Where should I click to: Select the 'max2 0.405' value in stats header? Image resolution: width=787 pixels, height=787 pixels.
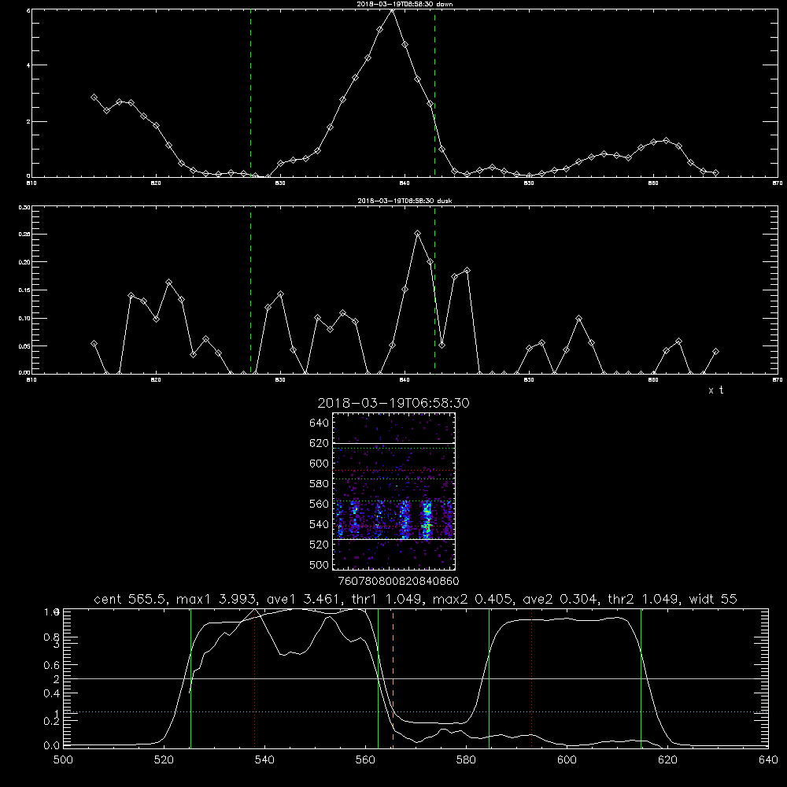click(471, 599)
